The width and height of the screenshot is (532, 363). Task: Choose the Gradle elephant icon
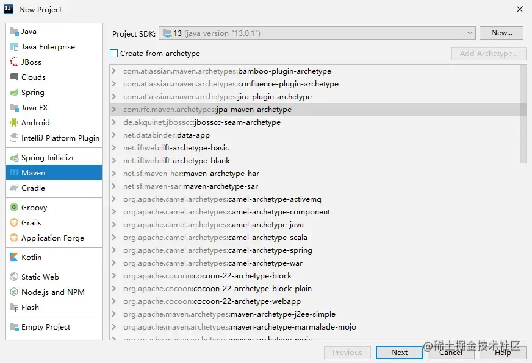pyautogui.click(x=14, y=188)
